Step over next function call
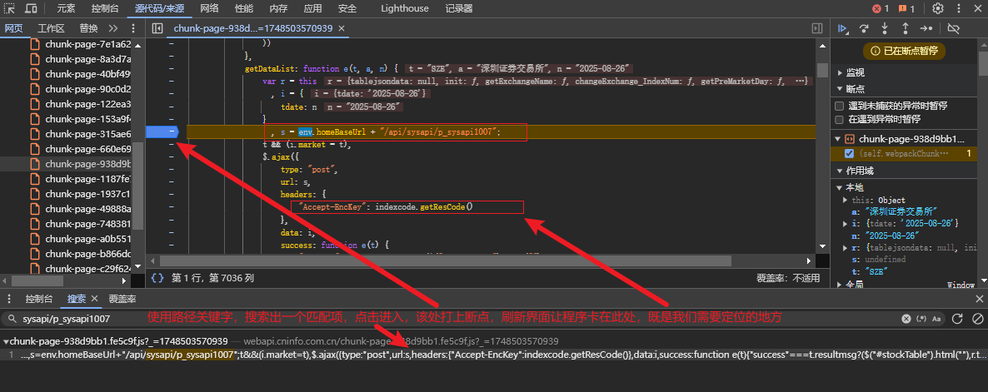 pos(864,28)
